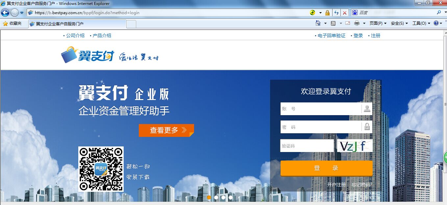Click the 注册 link in top navigation

(x=376, y=36)
